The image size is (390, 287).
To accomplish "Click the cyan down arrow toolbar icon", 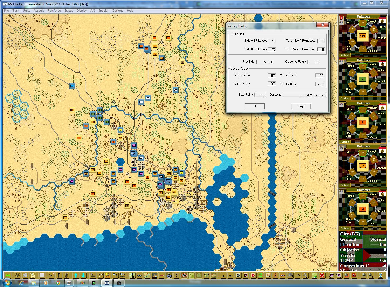I will (83, 275).
